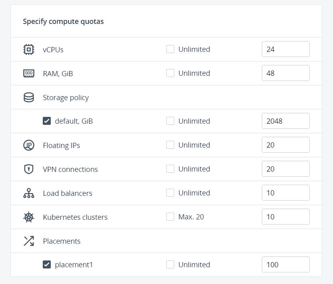This screenshot has height=284, width=333.
Task: Click the VPN connections shield icon
Action: click(29, 169)
